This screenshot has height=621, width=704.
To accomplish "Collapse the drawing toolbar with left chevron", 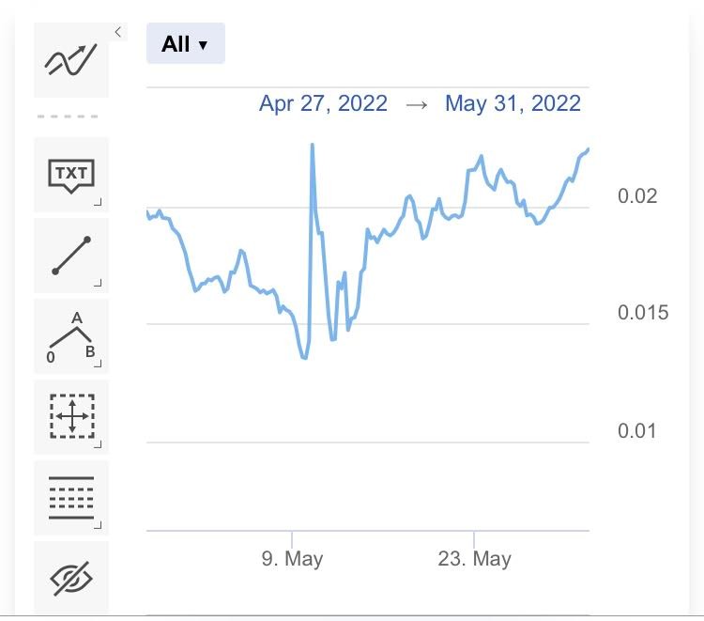I will 118,32.
